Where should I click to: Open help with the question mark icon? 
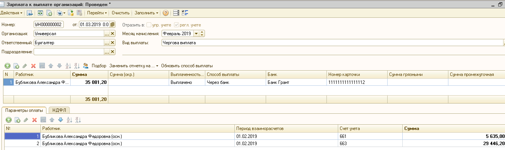point(165,13)
